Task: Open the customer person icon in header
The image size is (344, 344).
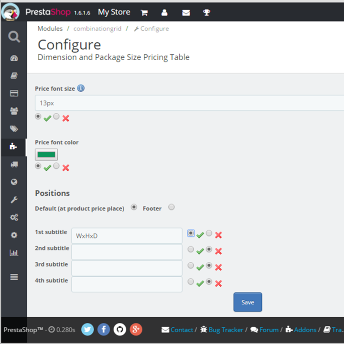Action: [x=164, y=12]
